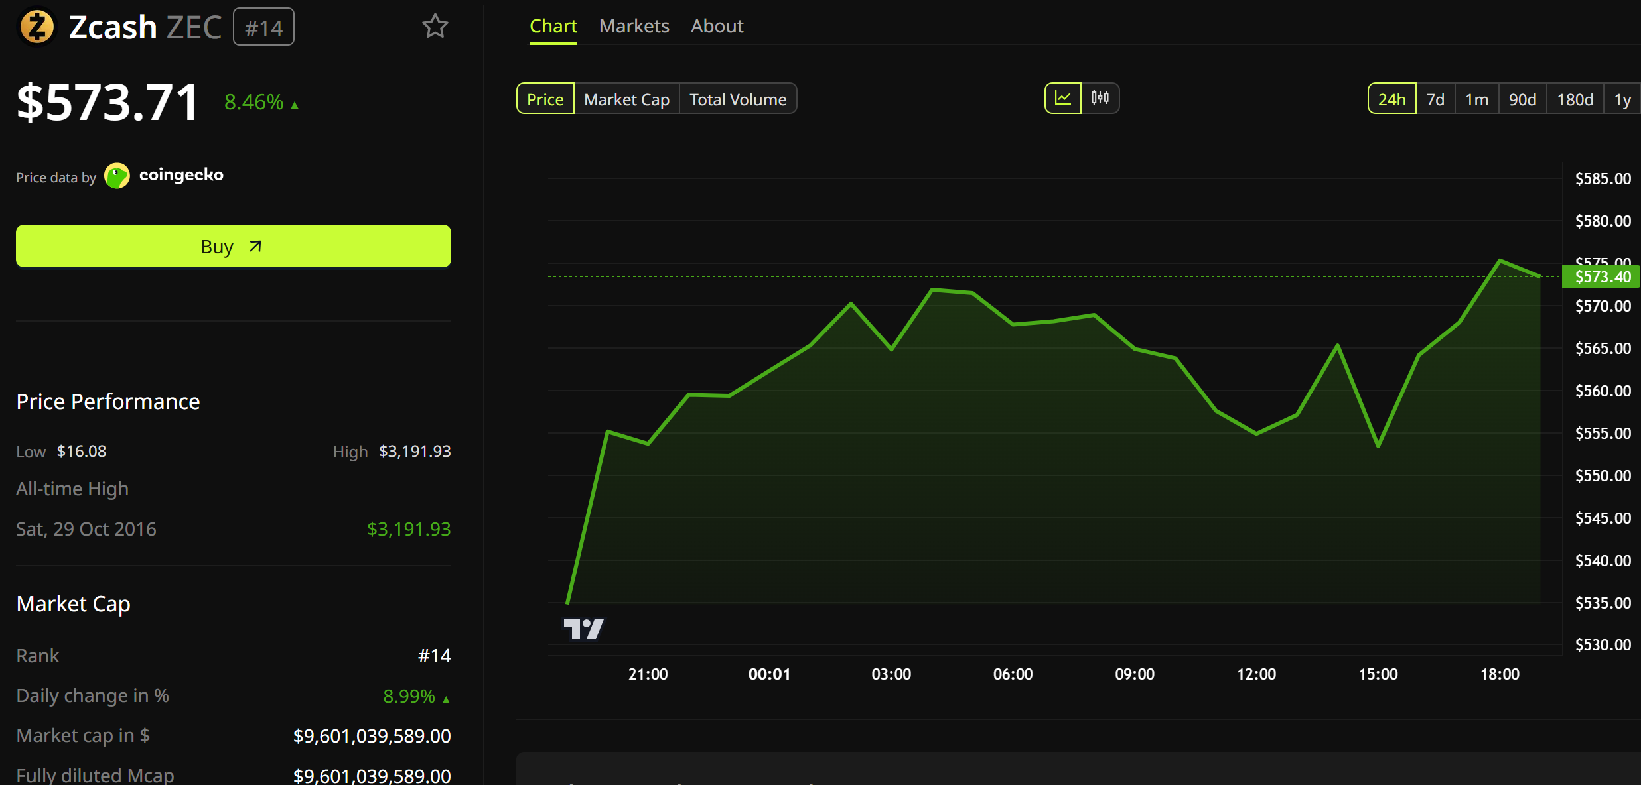Set chart range to 1m
The height and width of the screenshot is (785, 1641).
(x=1477, y=99)
